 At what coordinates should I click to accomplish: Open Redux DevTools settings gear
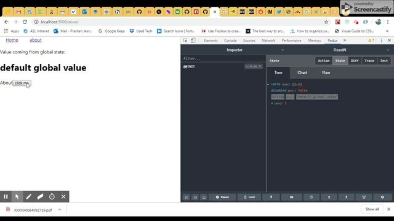click(x=382, y=197)
